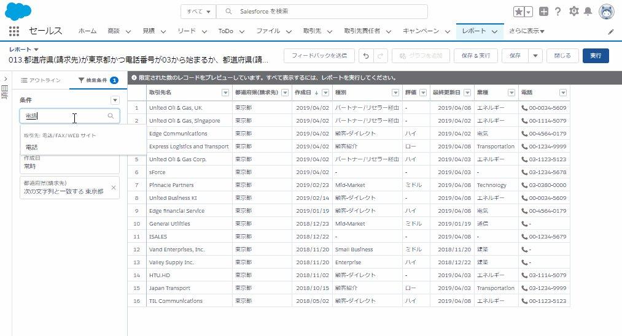Go to the 商談 tab
The image size is (622, 336).
point(114,31)
